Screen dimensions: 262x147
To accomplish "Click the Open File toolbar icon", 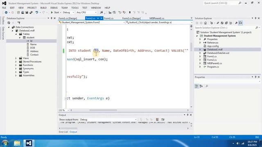I will pos(23,13).
